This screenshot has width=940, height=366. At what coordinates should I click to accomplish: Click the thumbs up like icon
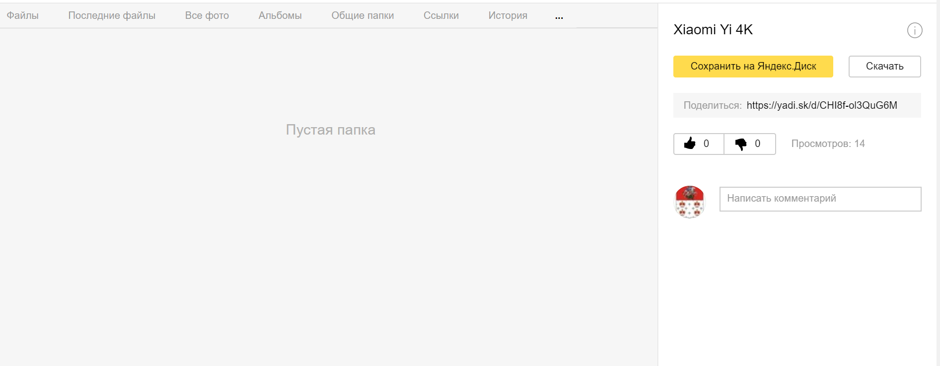(690, 144)
